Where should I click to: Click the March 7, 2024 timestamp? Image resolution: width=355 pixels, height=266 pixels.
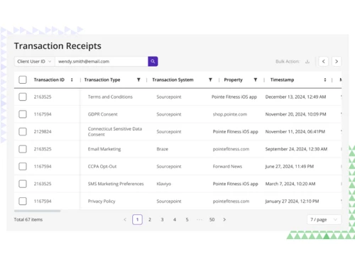pos(290,184)
